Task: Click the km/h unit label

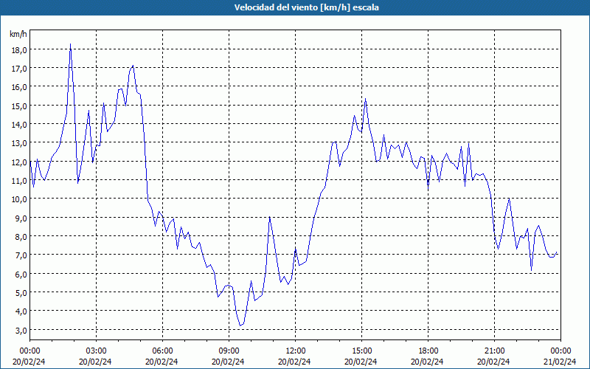Action: [x=18, y=34]
